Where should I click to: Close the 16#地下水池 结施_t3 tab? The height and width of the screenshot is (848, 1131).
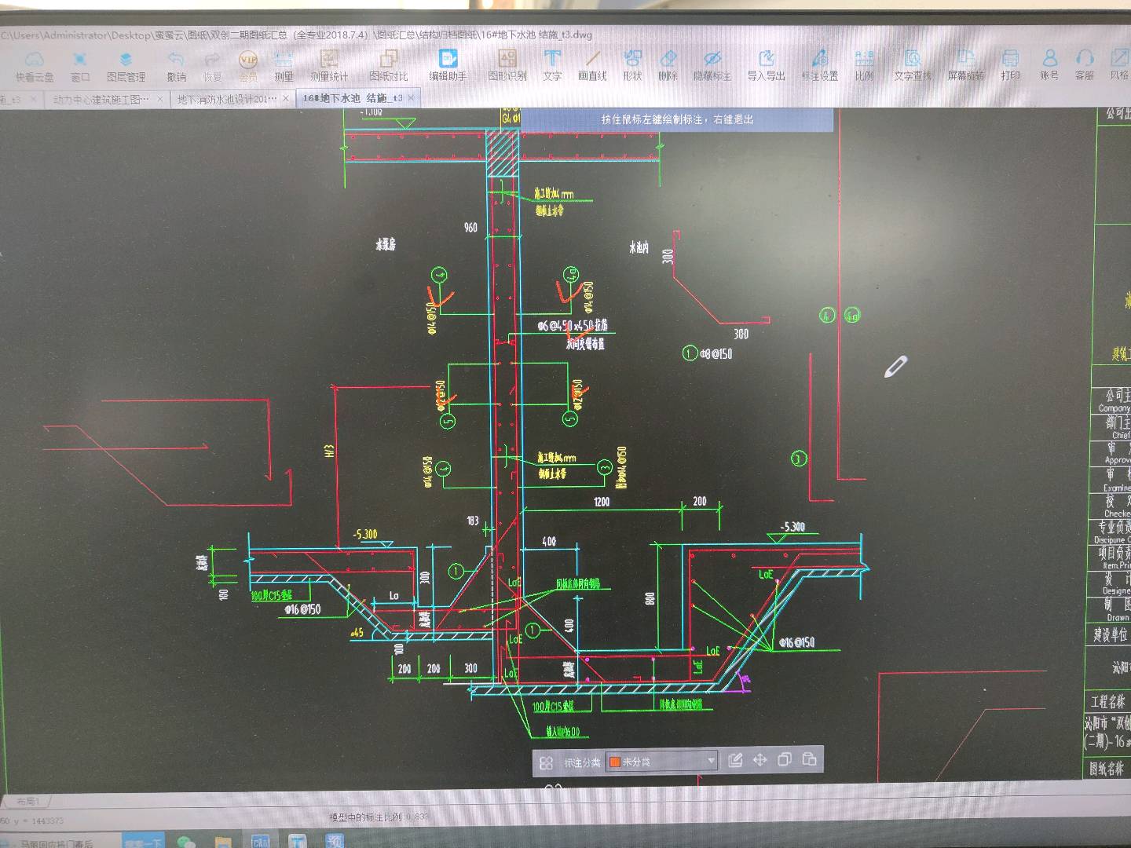click(411, 98)
